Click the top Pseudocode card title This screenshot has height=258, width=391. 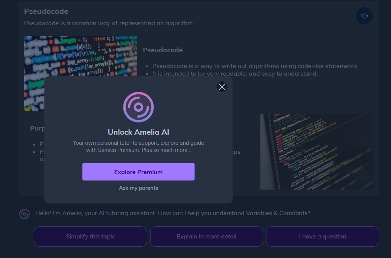coord(46,12)
